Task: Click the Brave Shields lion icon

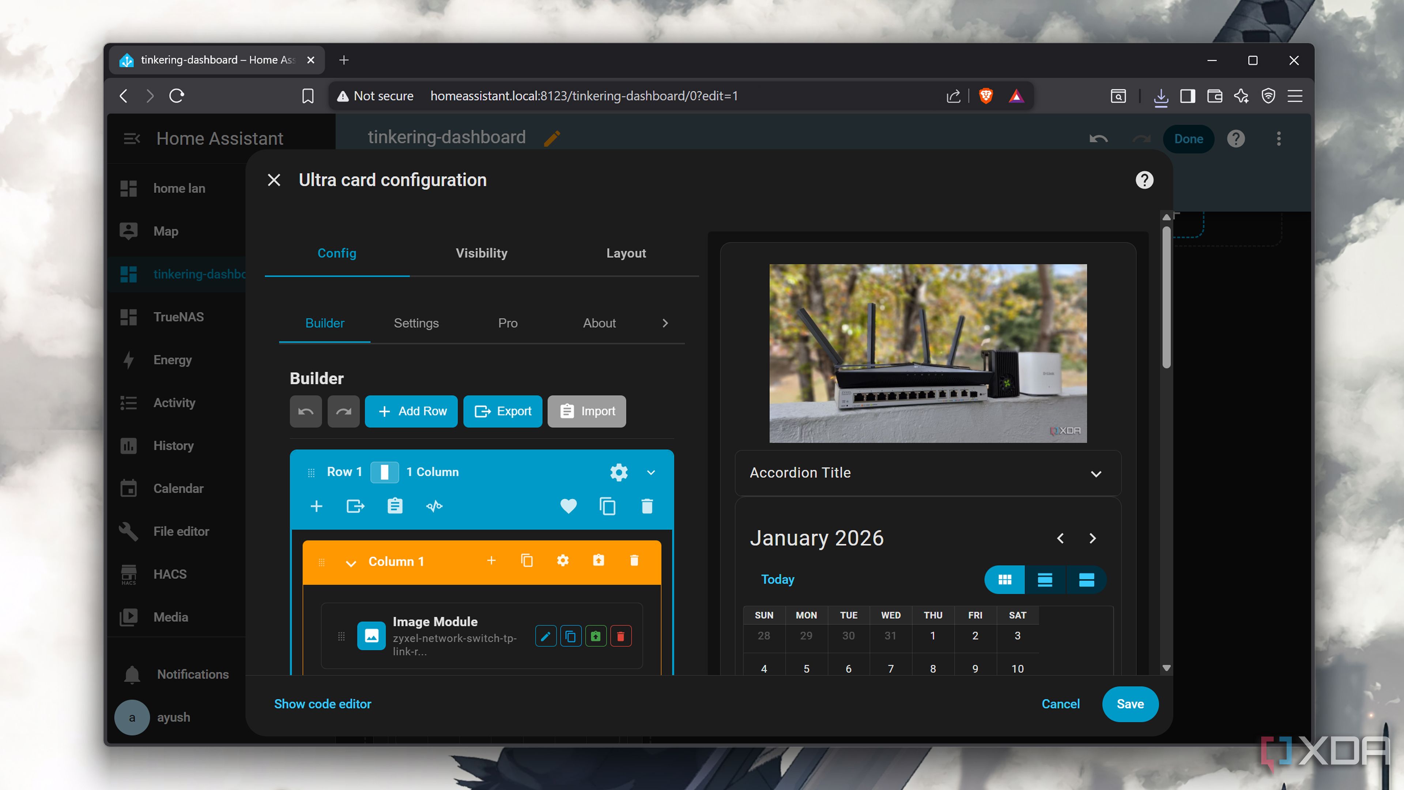Action: click(985, 96)
